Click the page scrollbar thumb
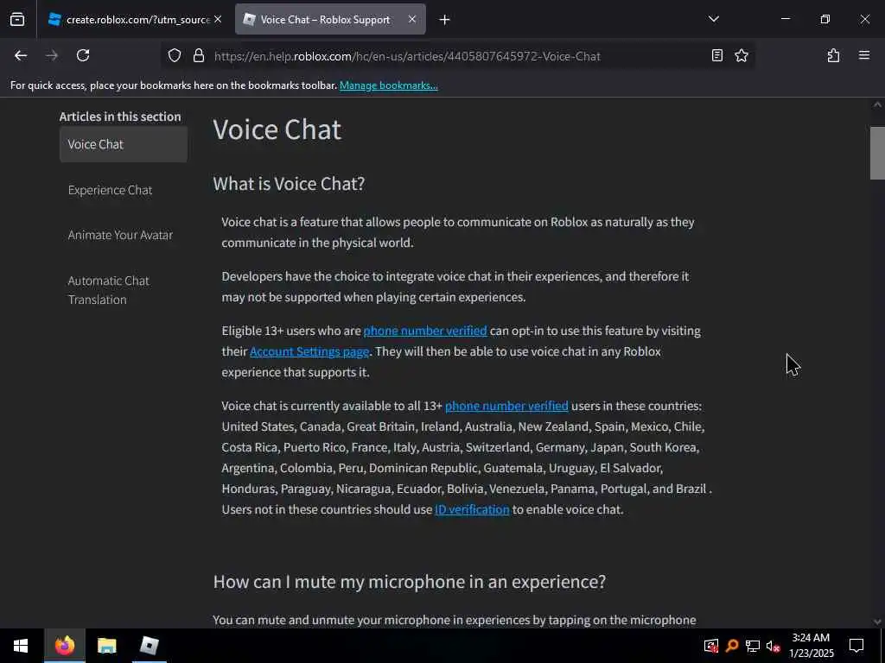The height and width of the screenshot is (663, 885). point(877,154)
